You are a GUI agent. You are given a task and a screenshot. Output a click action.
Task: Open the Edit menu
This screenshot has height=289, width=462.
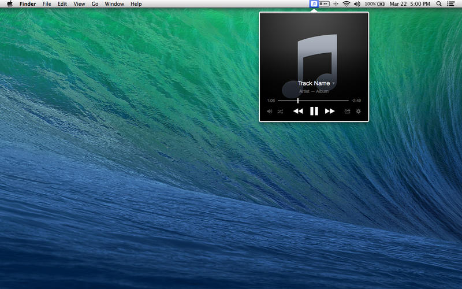tap(62, 4)
